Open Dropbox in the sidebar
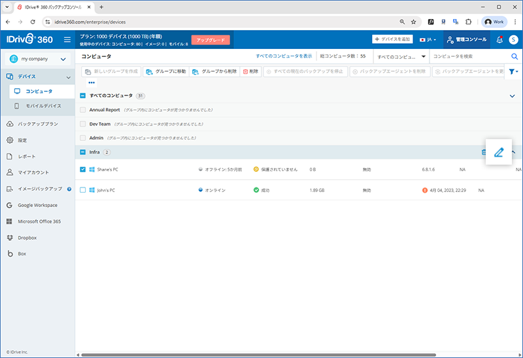Image resolution: width=523 pixels, height=358 pixels. [x=27, y=237]
